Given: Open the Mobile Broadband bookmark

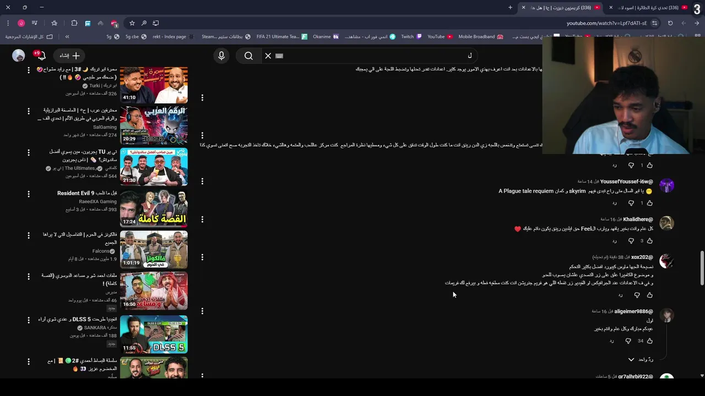Looking at the screenshot, I should pyautogui.click(x=480, y=37).
